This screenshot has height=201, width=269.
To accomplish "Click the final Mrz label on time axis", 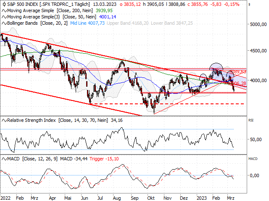I will 231,198.
